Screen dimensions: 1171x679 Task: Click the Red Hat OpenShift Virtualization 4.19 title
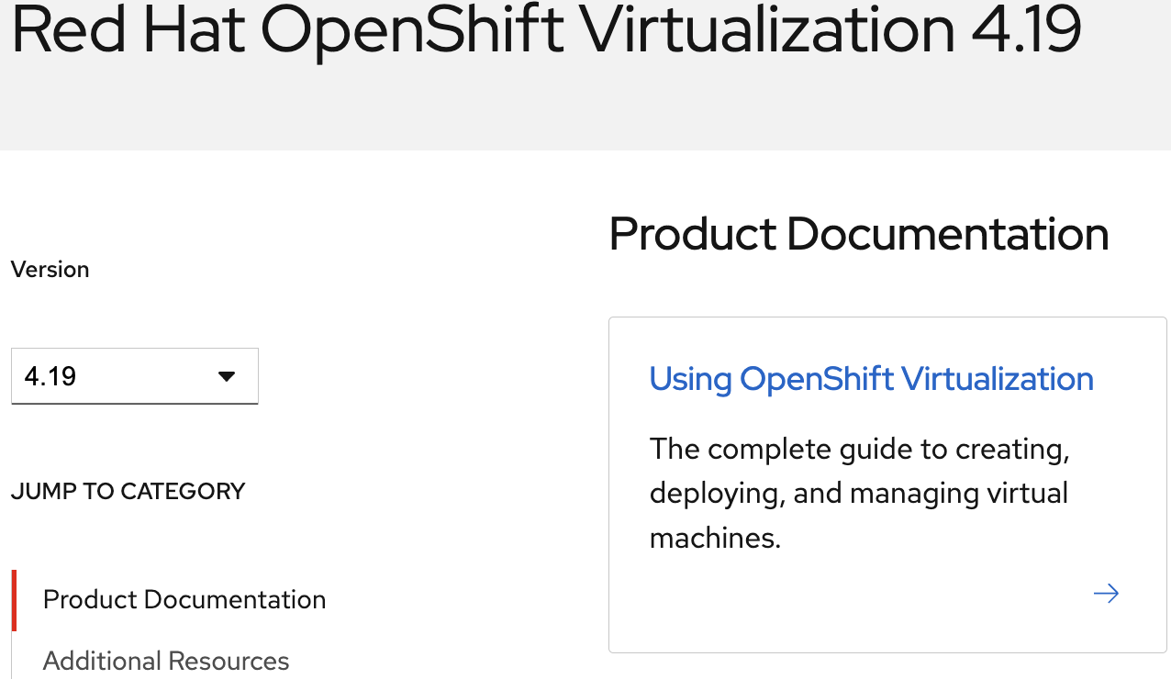(x=546, y=29)
